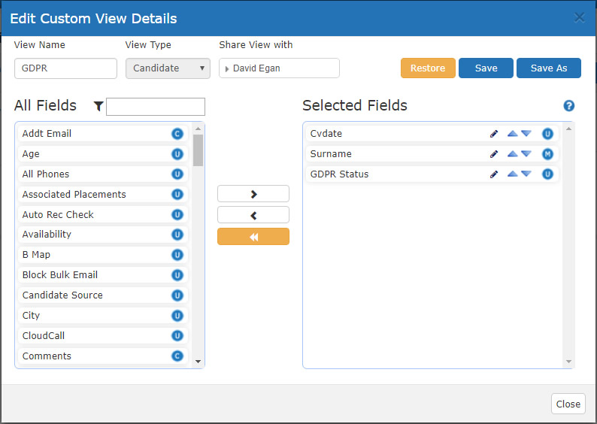Image resolution: width=597 pixels, height=424 pixels.
Task: Remove the field using the left chevron button
Action: coord(253,215)
